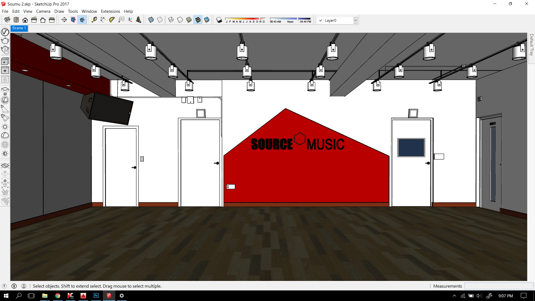
Task: Click inside the Measurements field
Action: (499, 286)
